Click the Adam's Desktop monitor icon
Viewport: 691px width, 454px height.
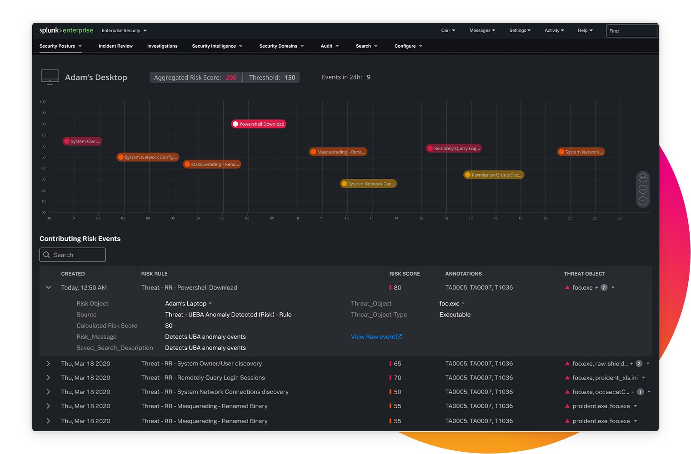point(50,77)
